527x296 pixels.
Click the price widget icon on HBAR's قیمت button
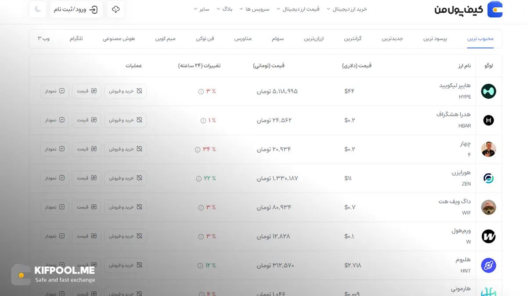(x=95, y=120)
